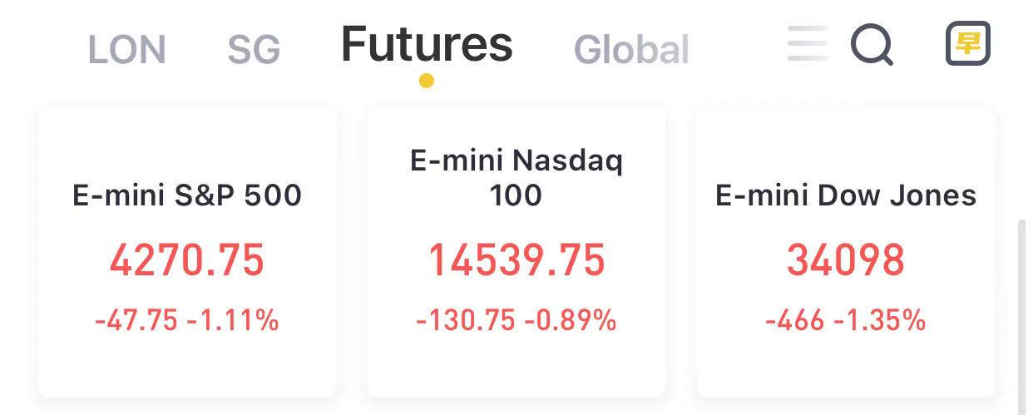Click the yellow dot under Futures
The width and height of the screenshot is (1033, 415).
pos(427,81)
